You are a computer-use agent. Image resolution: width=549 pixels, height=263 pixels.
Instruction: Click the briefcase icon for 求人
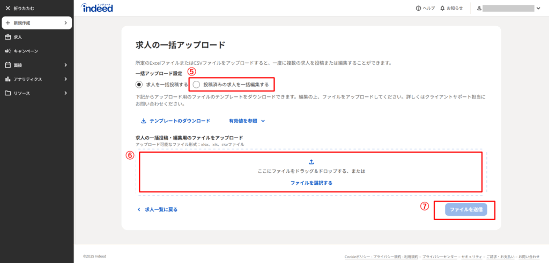pyautogui.click(x=8, y=37)
